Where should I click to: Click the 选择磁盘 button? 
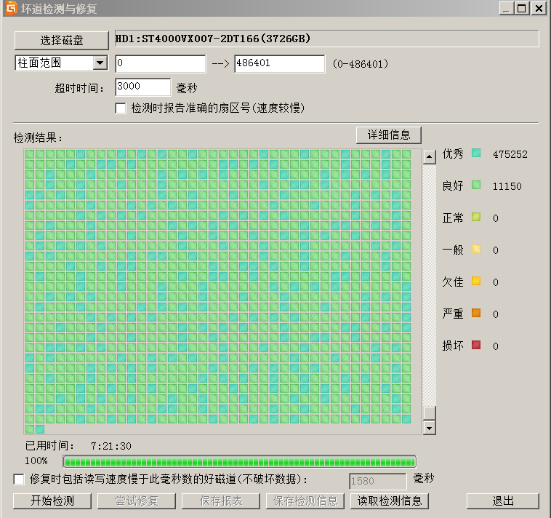[62, 41]
